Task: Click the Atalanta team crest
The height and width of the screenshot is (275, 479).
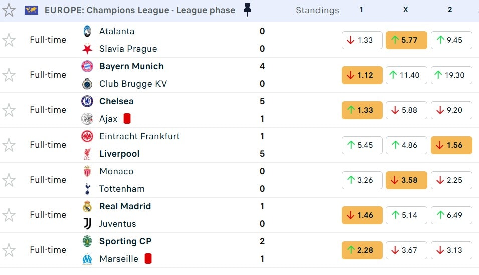Action: point(87,31)
